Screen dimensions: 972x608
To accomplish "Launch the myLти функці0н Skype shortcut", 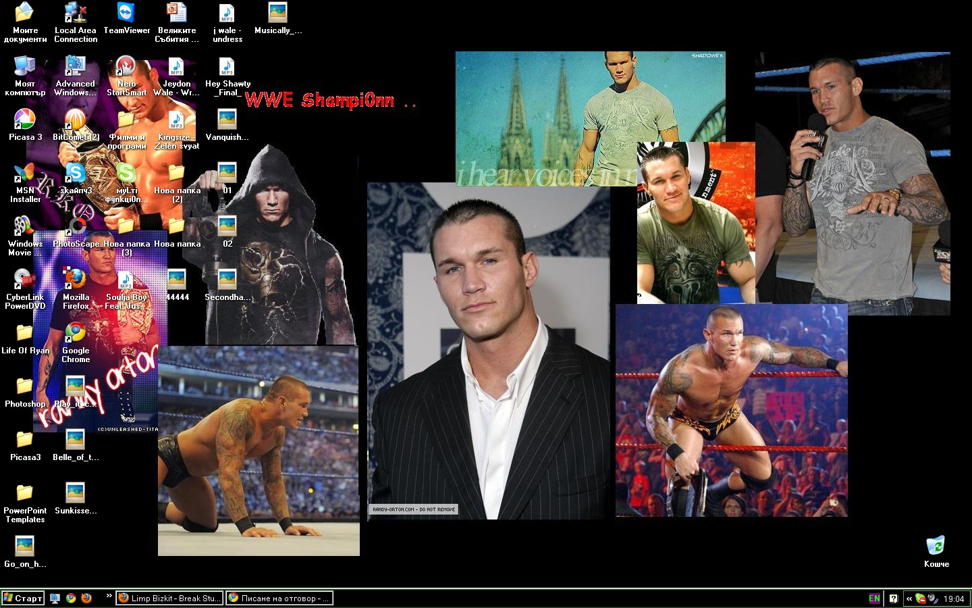I will pyautogui.click(x=126, y=182).
